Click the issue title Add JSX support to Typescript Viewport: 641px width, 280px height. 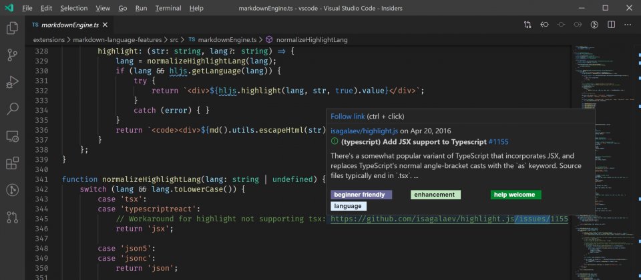pyautogui.click(x=414, y=141)
